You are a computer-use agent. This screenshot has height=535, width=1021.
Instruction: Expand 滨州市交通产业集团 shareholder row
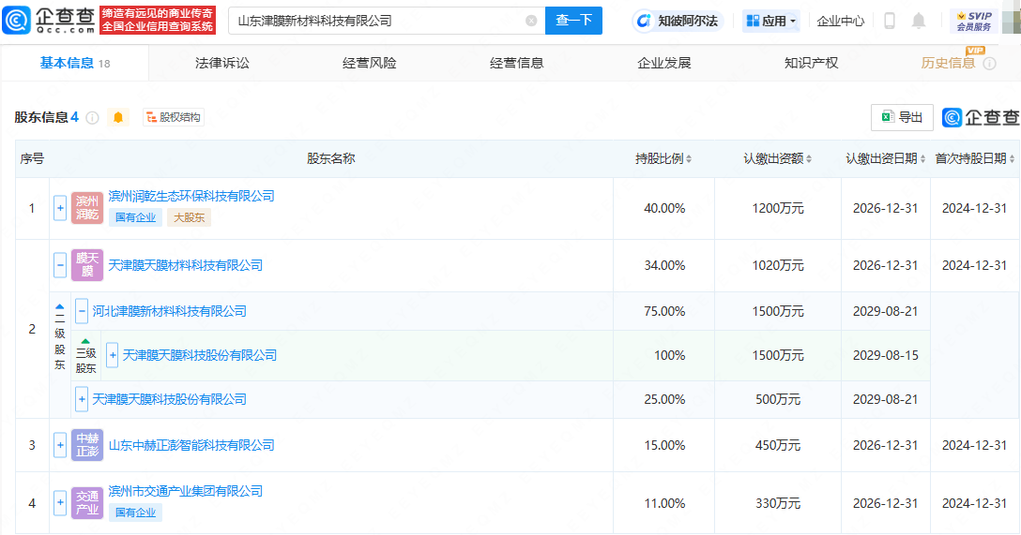coord(60,503)
